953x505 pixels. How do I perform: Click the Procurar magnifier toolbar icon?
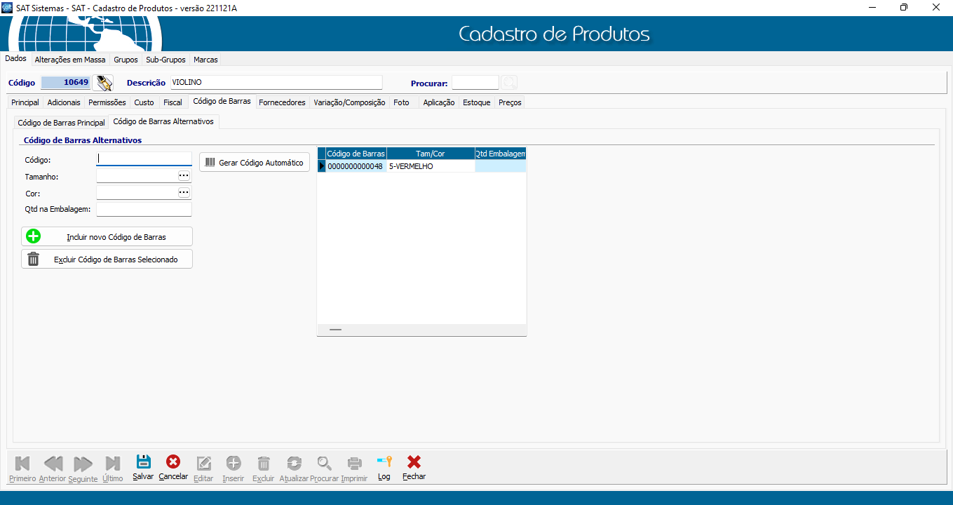pyautogui.click(x=324, y=463)
